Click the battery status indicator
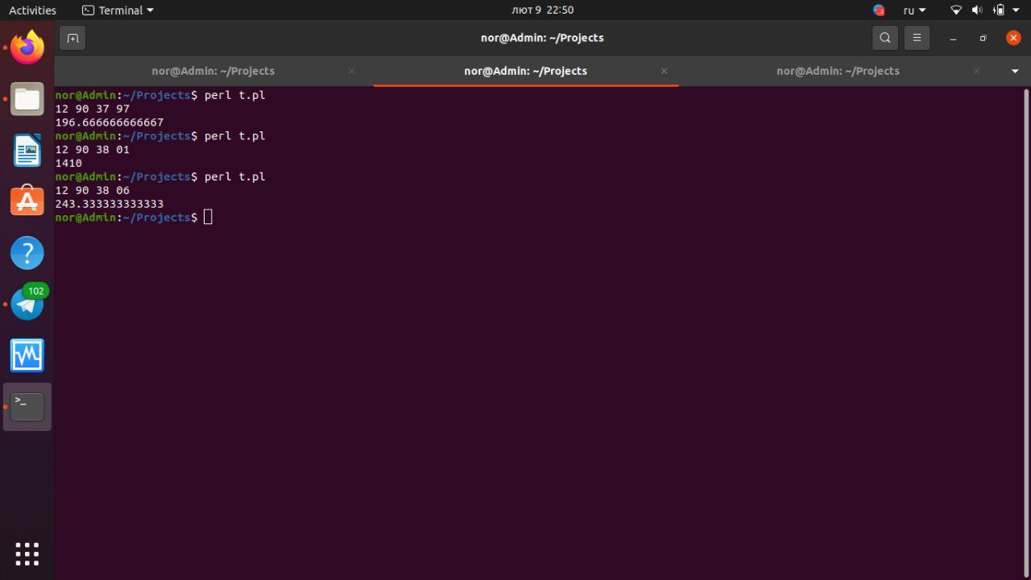 (999, 10)
